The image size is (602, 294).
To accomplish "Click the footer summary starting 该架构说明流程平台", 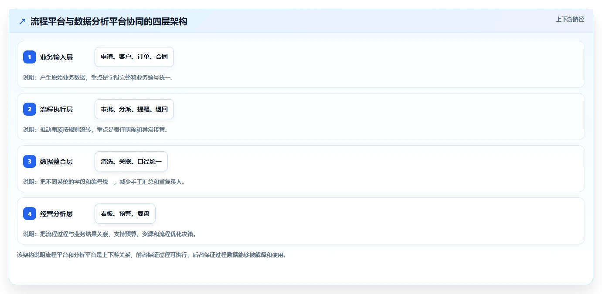I will pyautogui.click(x=152, y=255).
